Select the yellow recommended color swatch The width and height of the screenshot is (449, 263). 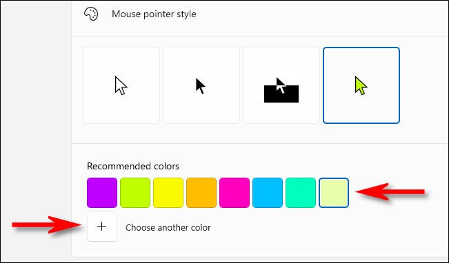[168, 193]
